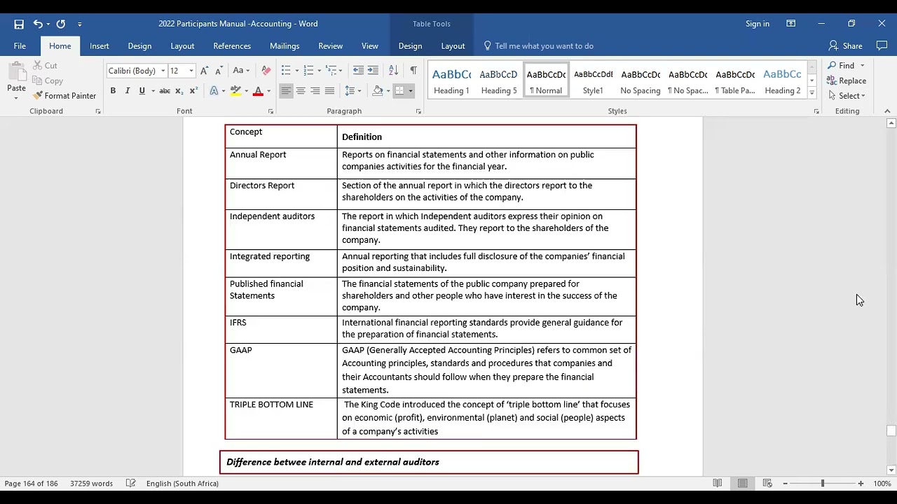Clear all formatting
This screenshot has width=897, height=504.
point(266,71)
